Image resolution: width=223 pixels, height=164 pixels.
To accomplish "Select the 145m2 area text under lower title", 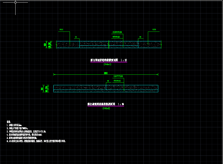I will pos(106,108).
